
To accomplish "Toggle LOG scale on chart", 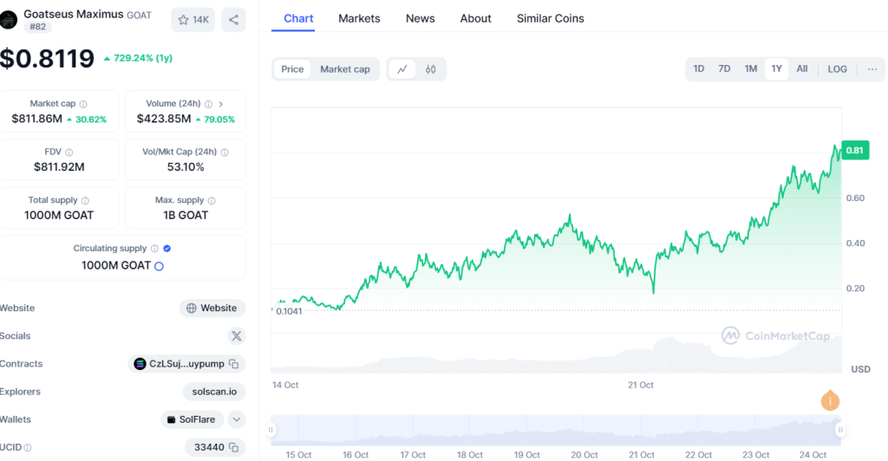I will tap(837, 69).
